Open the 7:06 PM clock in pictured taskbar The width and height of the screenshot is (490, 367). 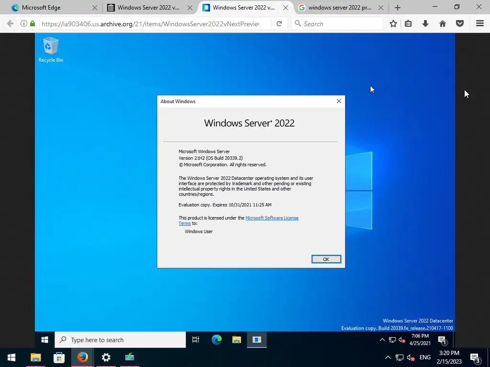coord(420,340)
